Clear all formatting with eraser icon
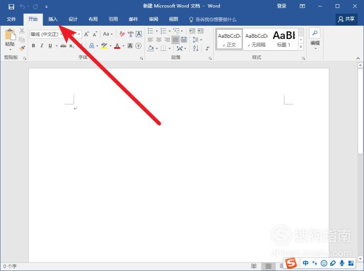The width and height of the screenshot is (364, 271). click(122, 34)
